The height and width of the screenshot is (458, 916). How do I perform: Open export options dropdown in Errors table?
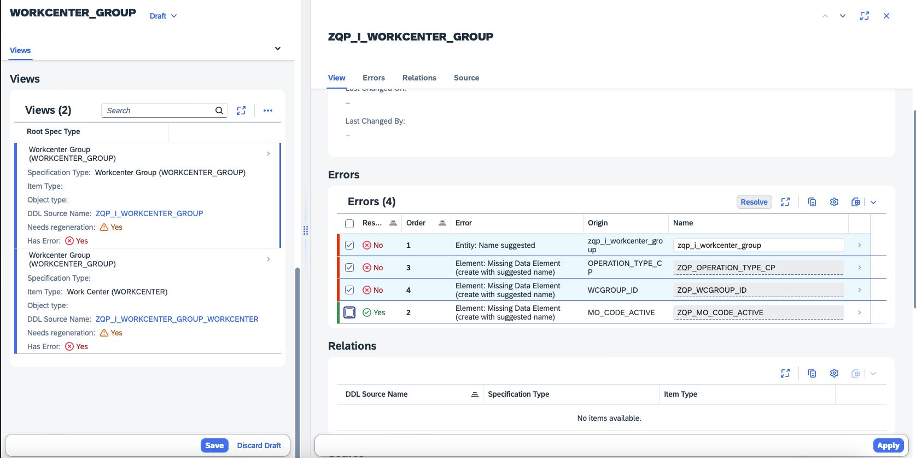pos(873,202)
